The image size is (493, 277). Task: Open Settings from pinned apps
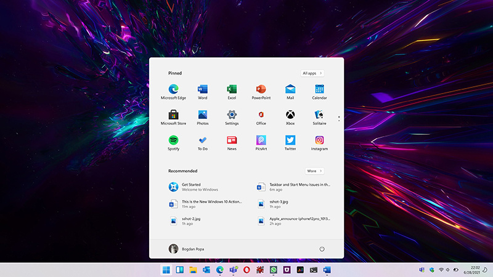232,118
